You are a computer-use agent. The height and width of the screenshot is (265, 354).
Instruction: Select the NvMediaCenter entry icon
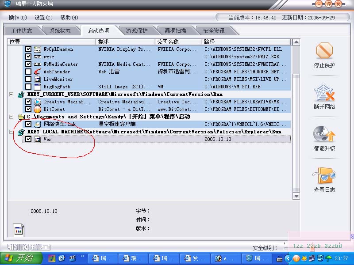coord(38,64)
